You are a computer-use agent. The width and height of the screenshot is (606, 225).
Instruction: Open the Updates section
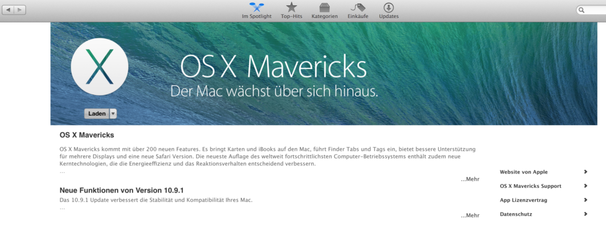click(x=389, y=11)
